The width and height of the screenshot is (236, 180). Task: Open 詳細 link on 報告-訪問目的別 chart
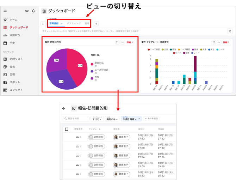[130, 42]
